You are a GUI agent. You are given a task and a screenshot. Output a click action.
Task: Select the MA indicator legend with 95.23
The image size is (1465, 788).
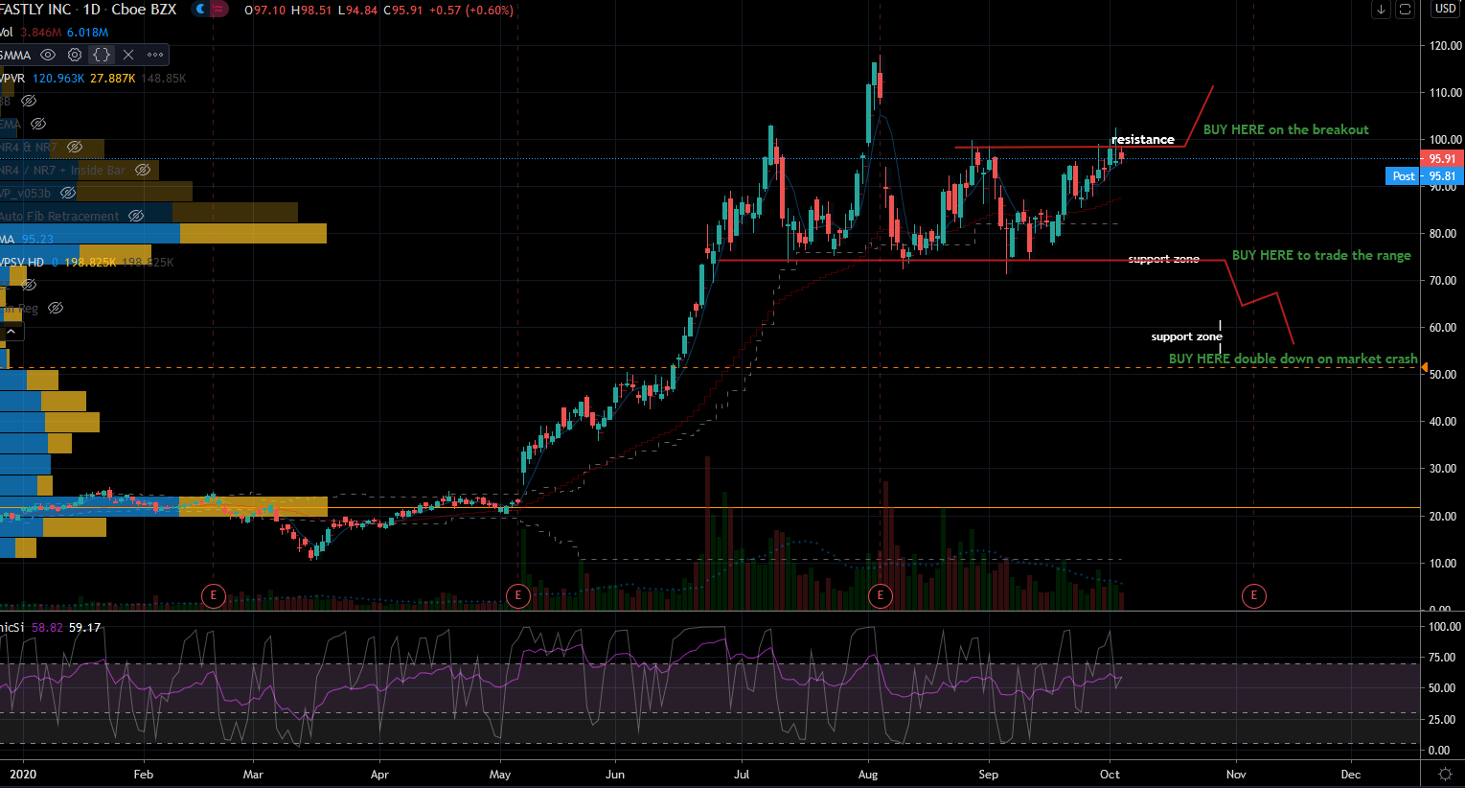[27, 239]
